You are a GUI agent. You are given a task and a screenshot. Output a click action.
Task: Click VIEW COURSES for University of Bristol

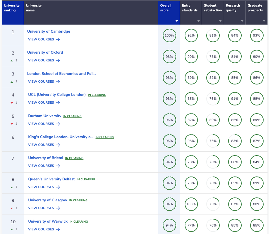[x=41, y=166]
